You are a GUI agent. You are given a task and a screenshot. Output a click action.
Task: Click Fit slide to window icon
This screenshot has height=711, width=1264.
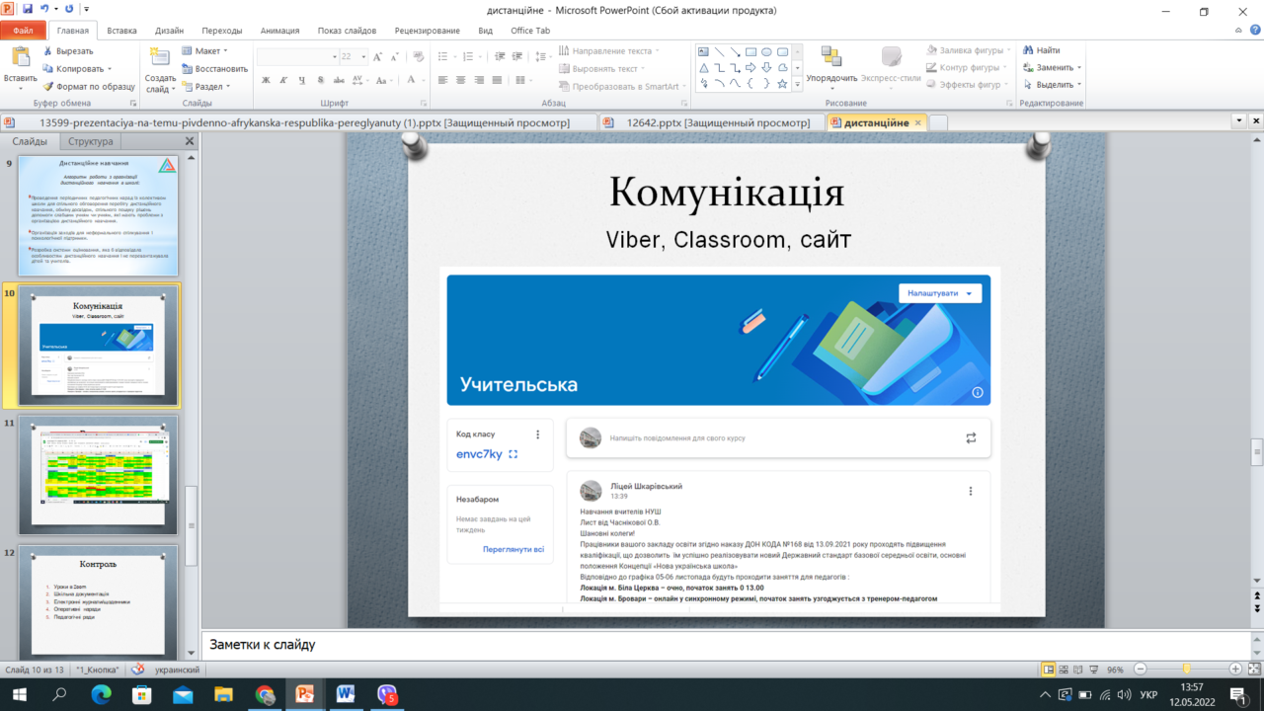(x=1252, y=670)
